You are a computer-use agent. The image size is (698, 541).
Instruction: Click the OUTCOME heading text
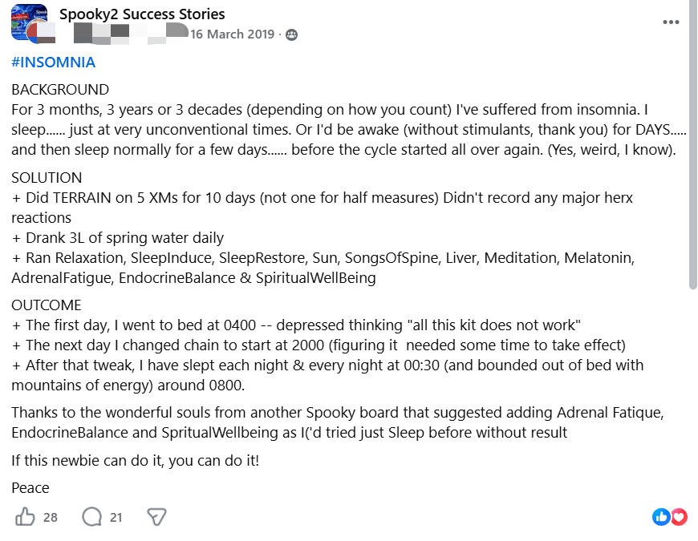47,305
